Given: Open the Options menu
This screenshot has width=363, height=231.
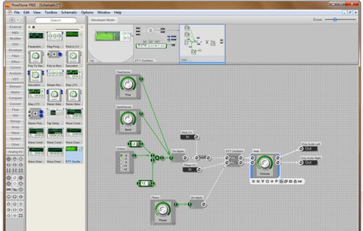Looking at the screenshot, I should click(x=88, y=12).
